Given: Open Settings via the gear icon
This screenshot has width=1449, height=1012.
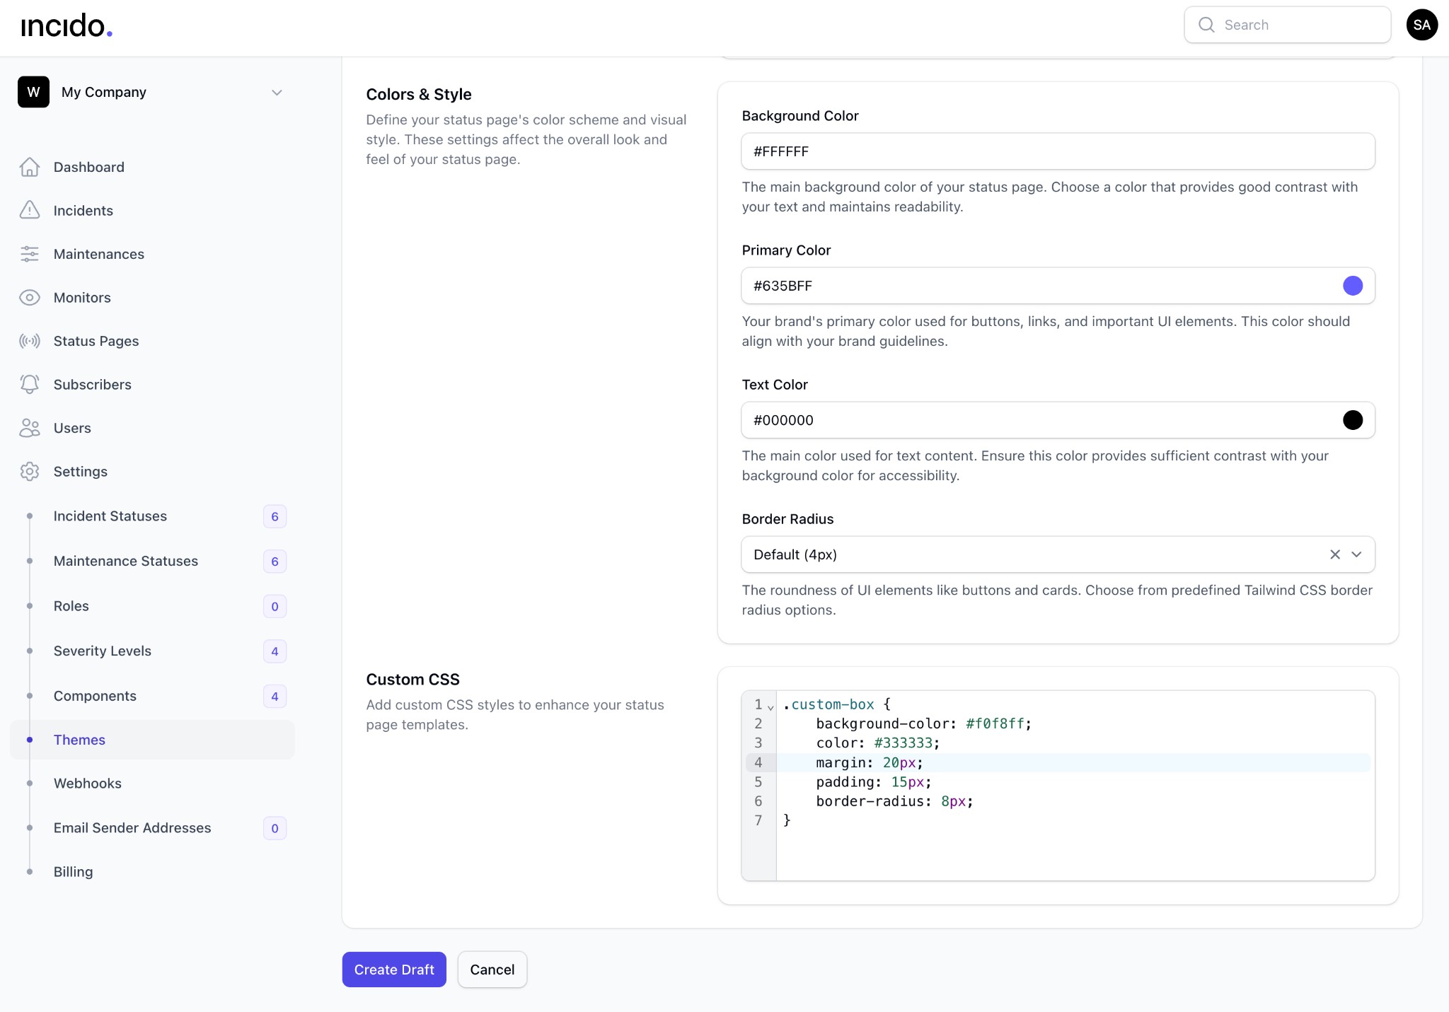Looking at the screenshot, I should 30,471.
